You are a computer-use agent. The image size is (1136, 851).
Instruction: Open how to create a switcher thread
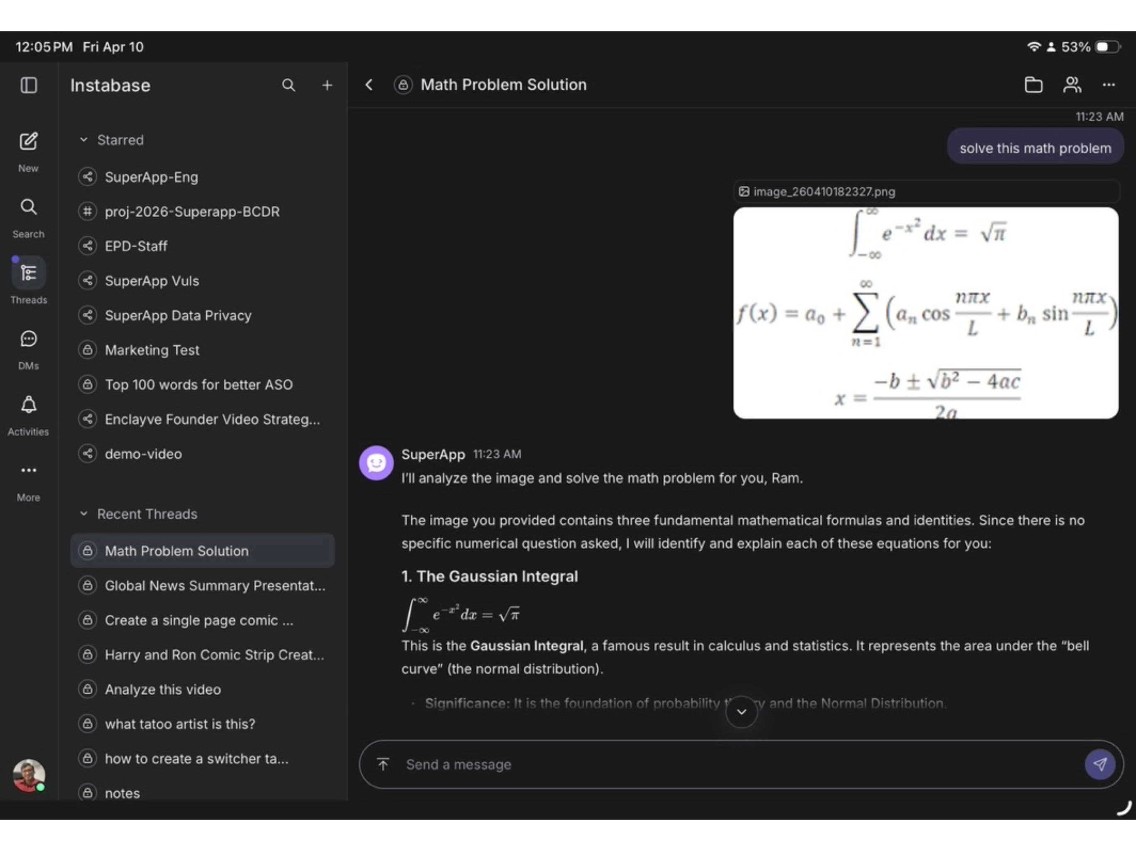click(203, 759)
